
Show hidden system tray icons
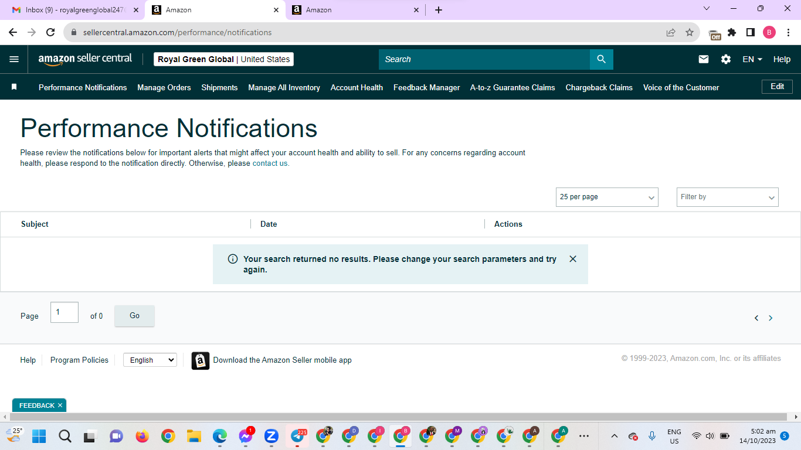pos(615,436)
